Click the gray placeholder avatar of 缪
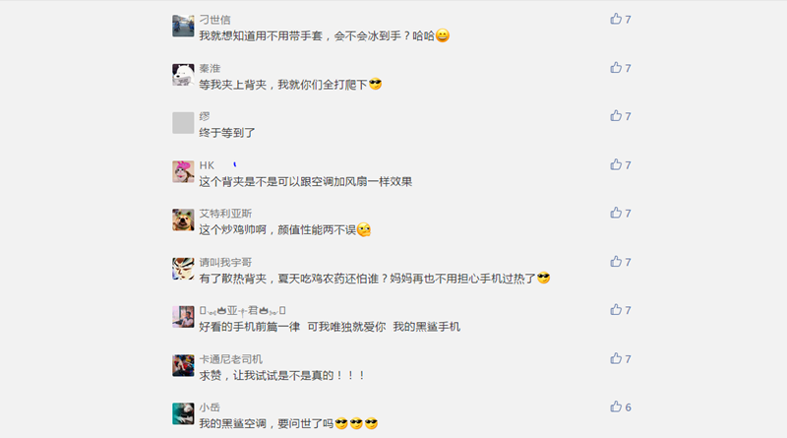The height and width of the screenshot is (438, 787). tap(183, 123)
